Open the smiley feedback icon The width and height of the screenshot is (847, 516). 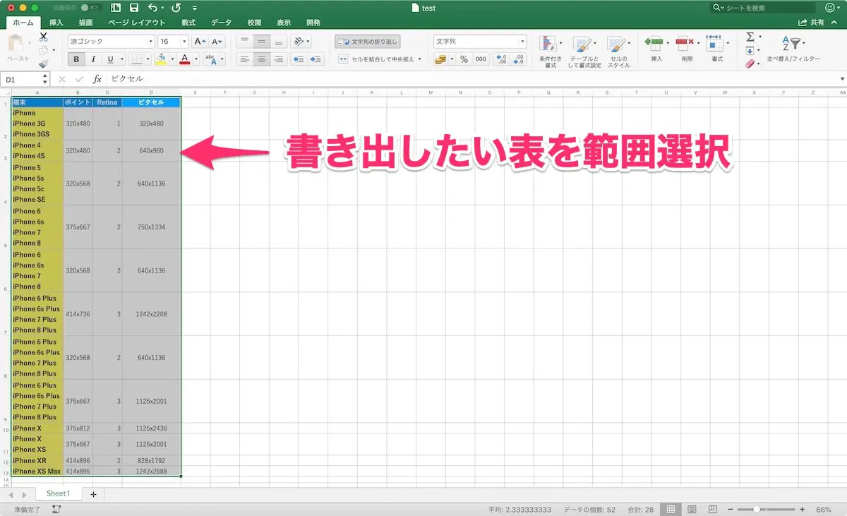[x=829, y=8]
